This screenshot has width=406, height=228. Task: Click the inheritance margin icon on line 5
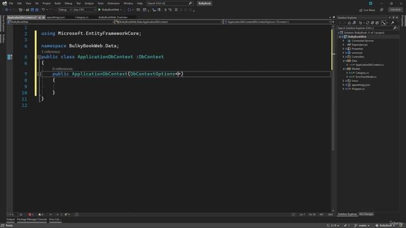click(10, 57)
